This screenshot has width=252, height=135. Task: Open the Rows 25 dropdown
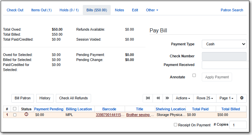[x=205, y=98]
